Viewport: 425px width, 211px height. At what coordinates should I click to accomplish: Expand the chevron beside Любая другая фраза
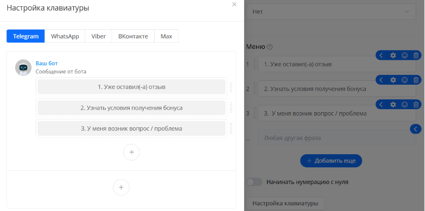click(415, 129)
